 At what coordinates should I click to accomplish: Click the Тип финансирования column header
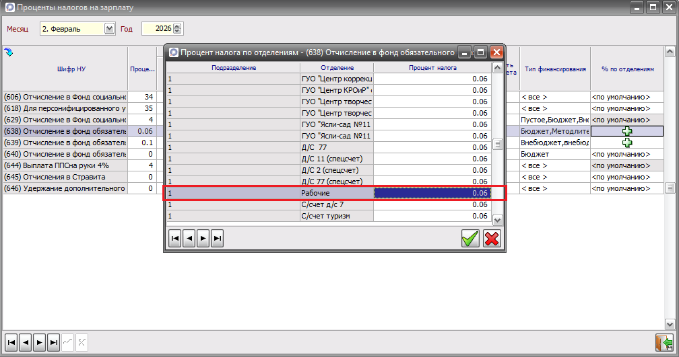pyautogui.click(x=554, y=69)
